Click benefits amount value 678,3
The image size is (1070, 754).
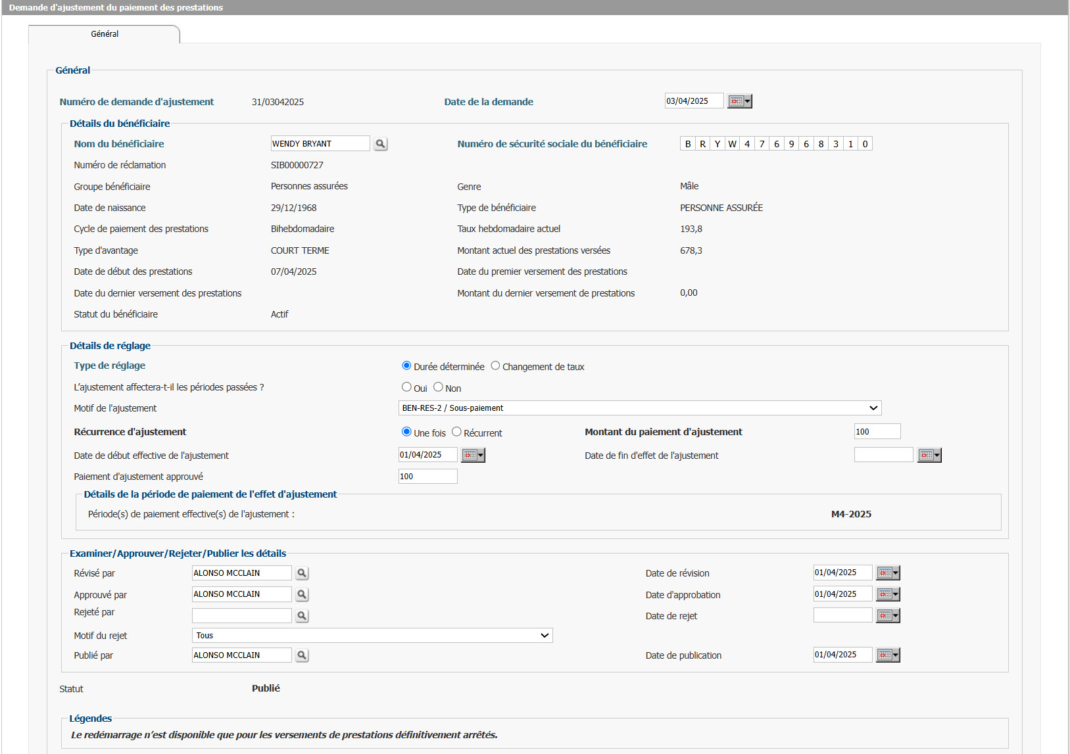point(691,250)
